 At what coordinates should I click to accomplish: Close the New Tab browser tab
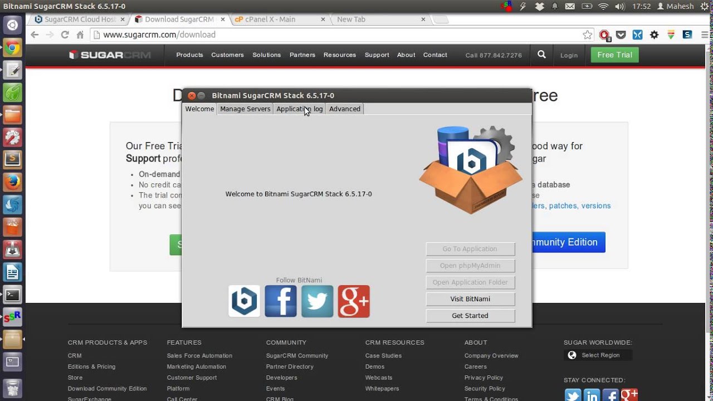(x=423, y=19)
